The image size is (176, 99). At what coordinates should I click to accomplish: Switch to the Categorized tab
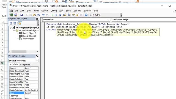(25, 65)
